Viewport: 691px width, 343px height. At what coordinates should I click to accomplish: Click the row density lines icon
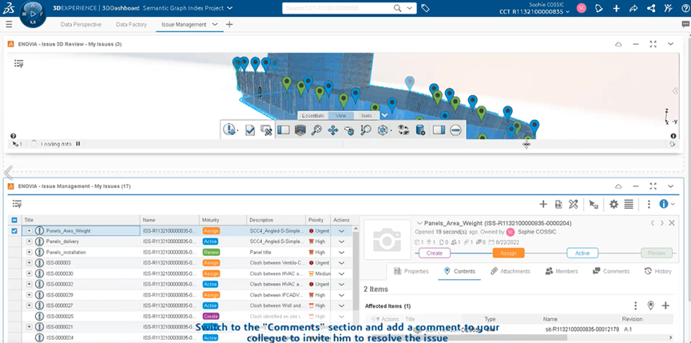click(629, 204)
